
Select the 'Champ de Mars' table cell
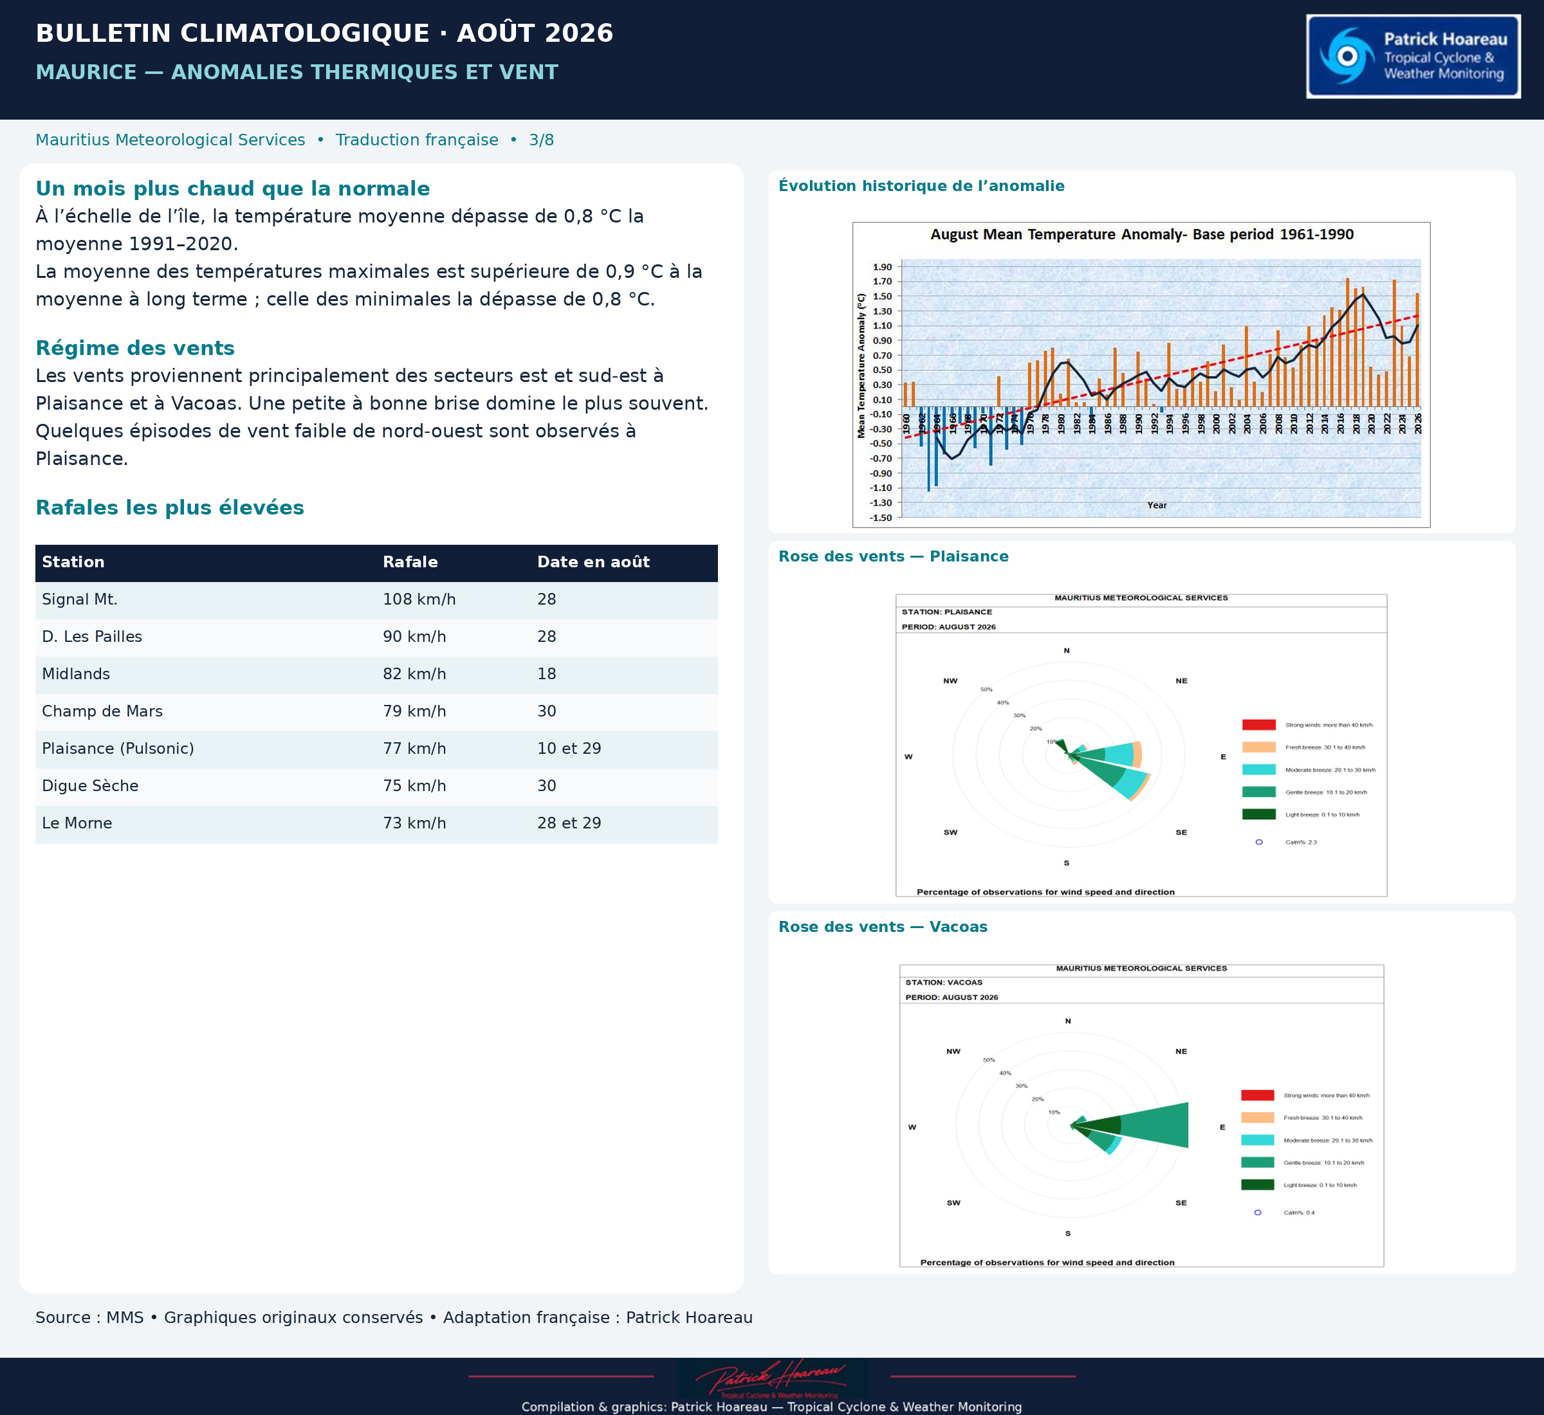coord(102,711)
